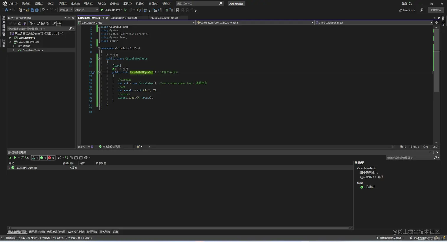447x242 pixels.
Task: Toggle failed tests filter showing 0
Action: point(51,158)
